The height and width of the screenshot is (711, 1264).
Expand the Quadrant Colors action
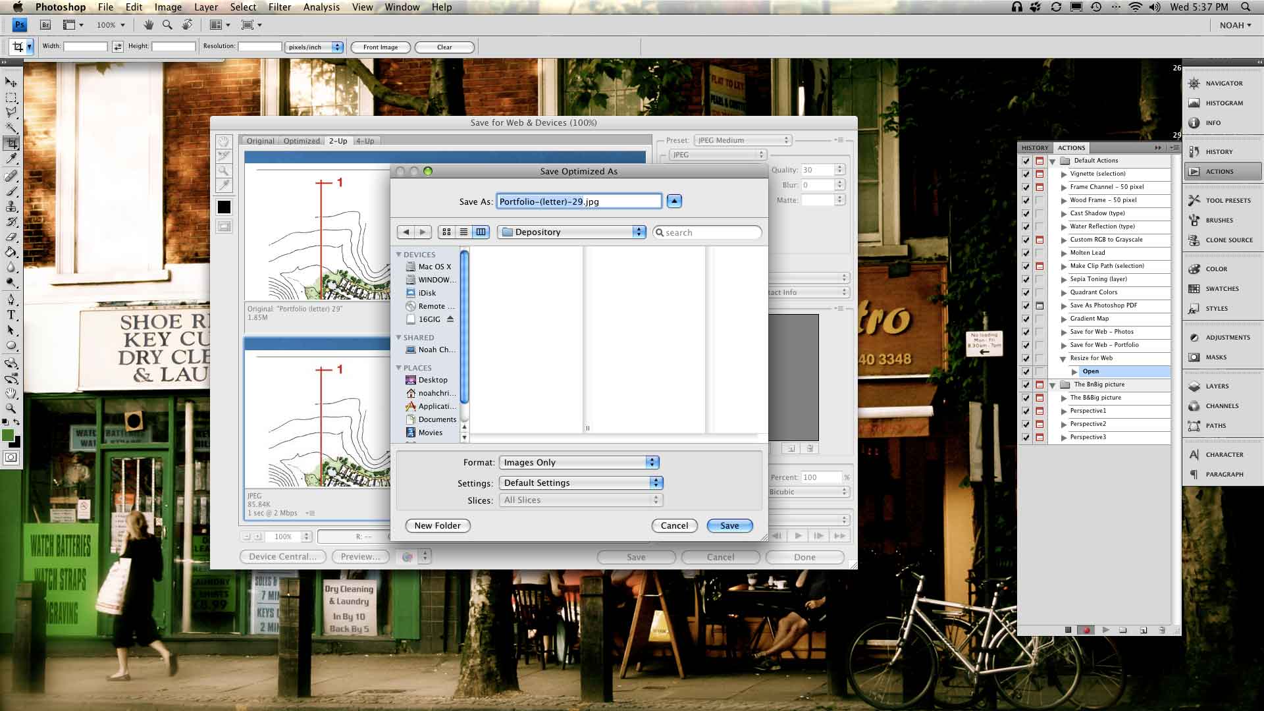1063,292
